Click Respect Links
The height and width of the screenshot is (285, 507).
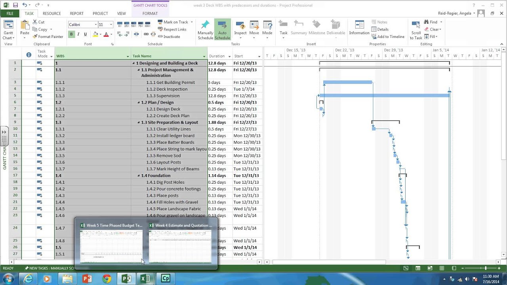(172, 29)
